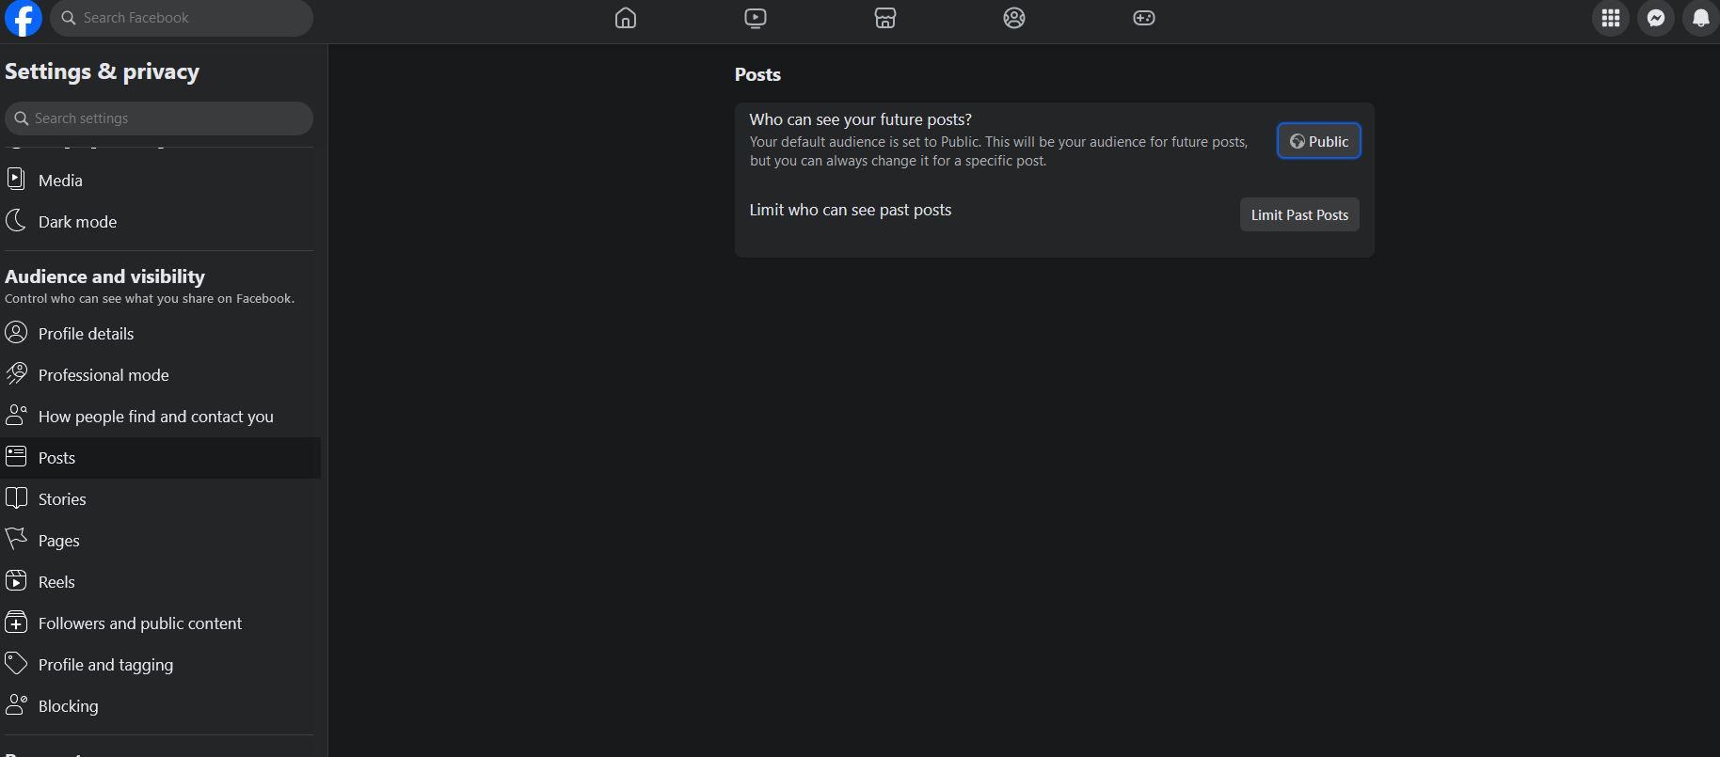Open Profile and tagging settings
Image resolution: width=1720 pixels, height=757 pixels.
160,664
